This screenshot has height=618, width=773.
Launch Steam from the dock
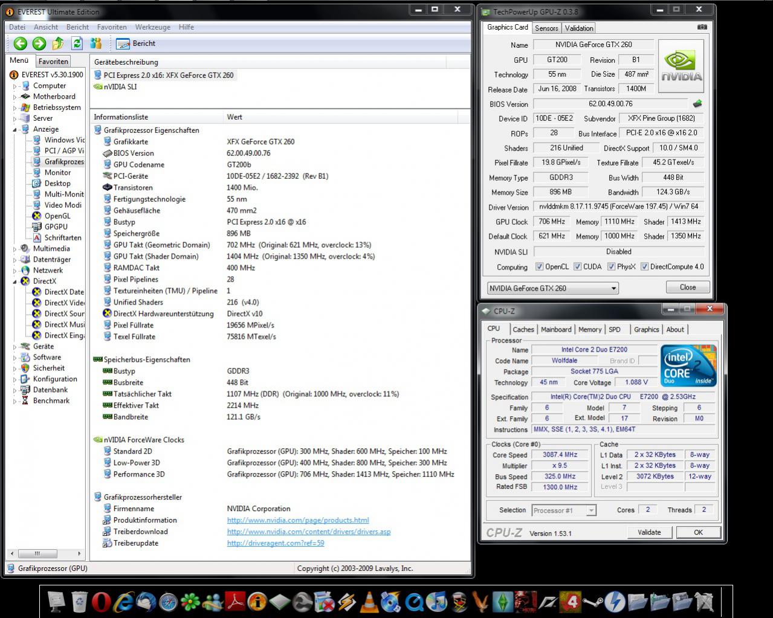tap(593, 602)
